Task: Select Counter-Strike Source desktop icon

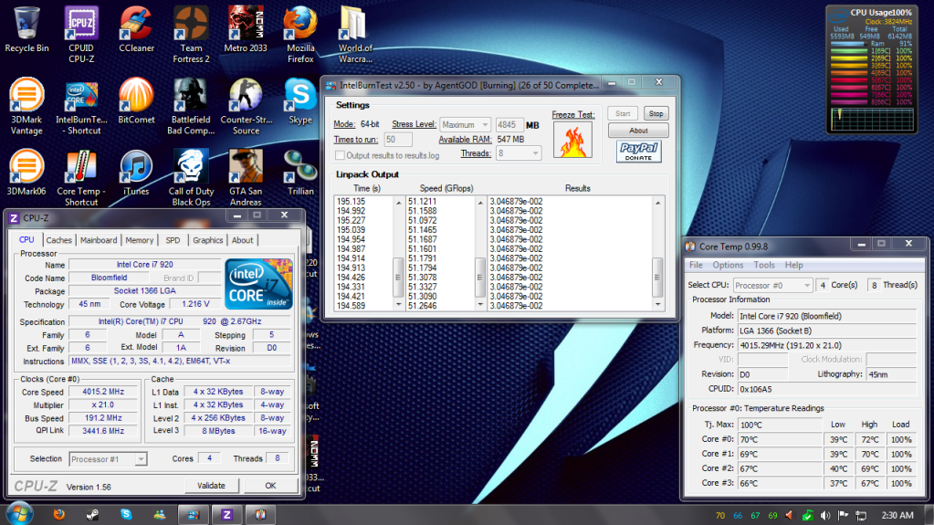Action: [x=246, y=106]
